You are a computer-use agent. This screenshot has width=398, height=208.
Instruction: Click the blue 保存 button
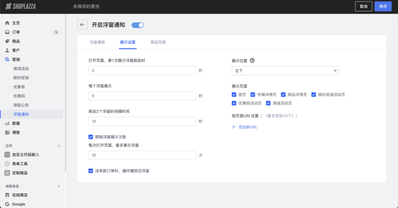383,6
